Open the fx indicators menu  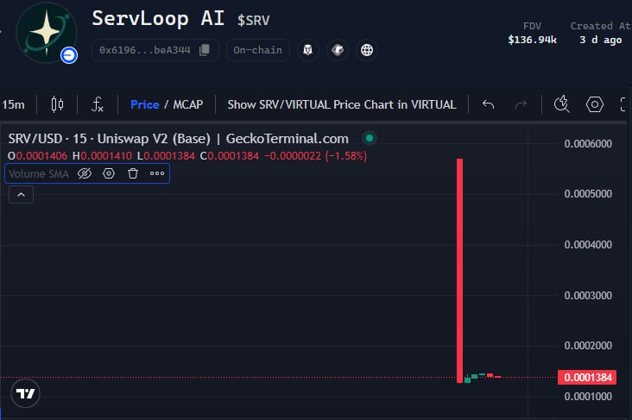[x=98, y=104]
